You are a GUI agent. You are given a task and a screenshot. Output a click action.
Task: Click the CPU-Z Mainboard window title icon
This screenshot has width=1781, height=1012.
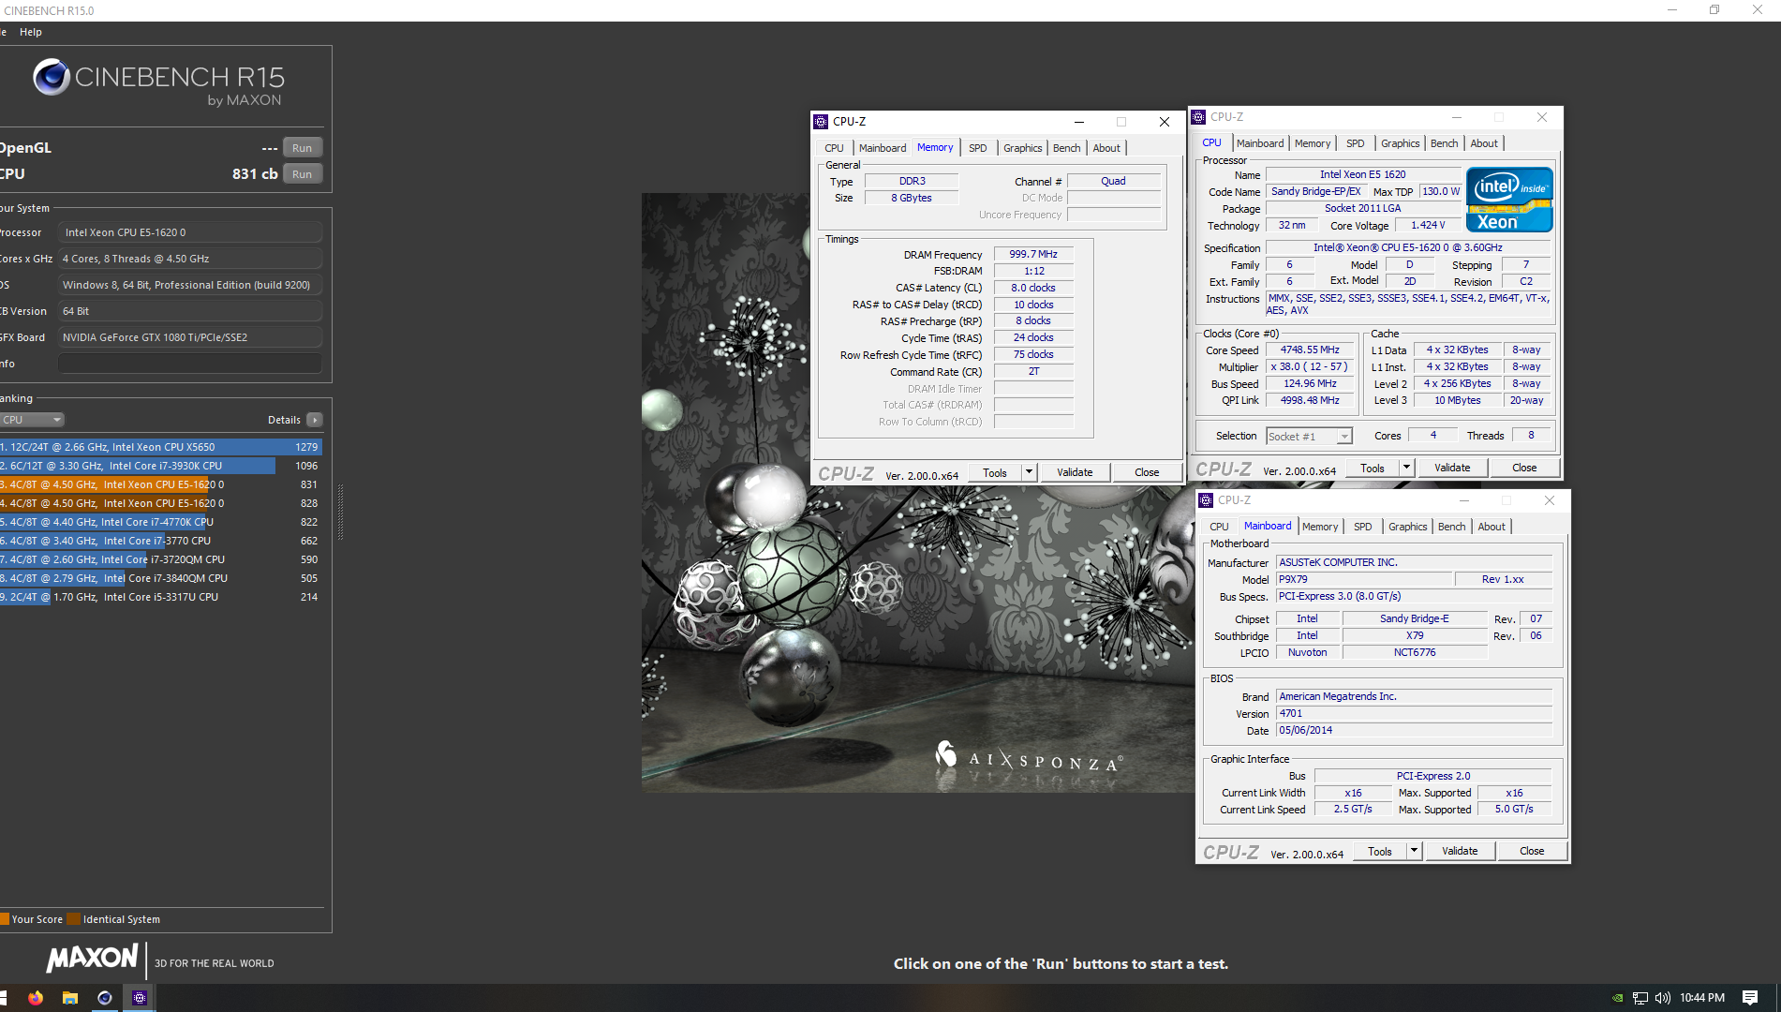[1206, 500]
